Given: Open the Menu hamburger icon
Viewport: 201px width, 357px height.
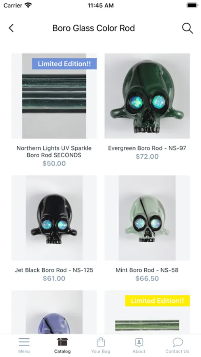Looking at the screenshot, I should [x=24, y=342].
